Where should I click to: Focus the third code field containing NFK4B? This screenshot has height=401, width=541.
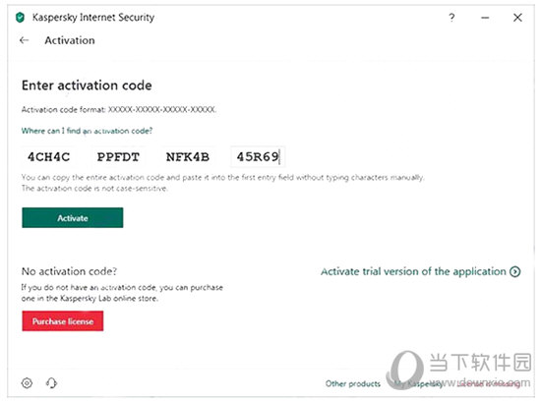click(188, 157)
